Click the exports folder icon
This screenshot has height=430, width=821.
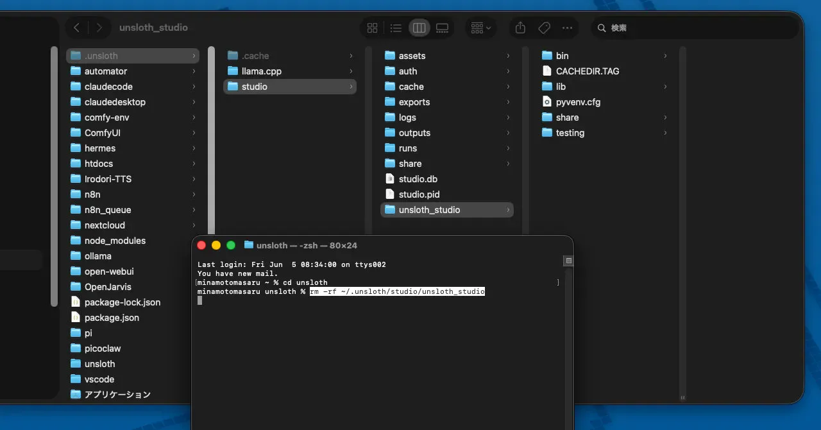pos(390,102)
